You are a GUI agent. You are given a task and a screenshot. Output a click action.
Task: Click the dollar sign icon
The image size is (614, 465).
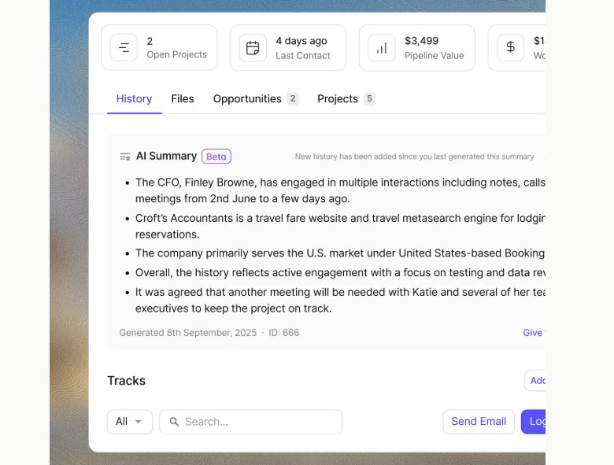(510, 48)
